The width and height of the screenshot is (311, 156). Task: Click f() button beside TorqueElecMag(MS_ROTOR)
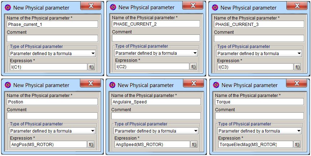coord(297,144)
